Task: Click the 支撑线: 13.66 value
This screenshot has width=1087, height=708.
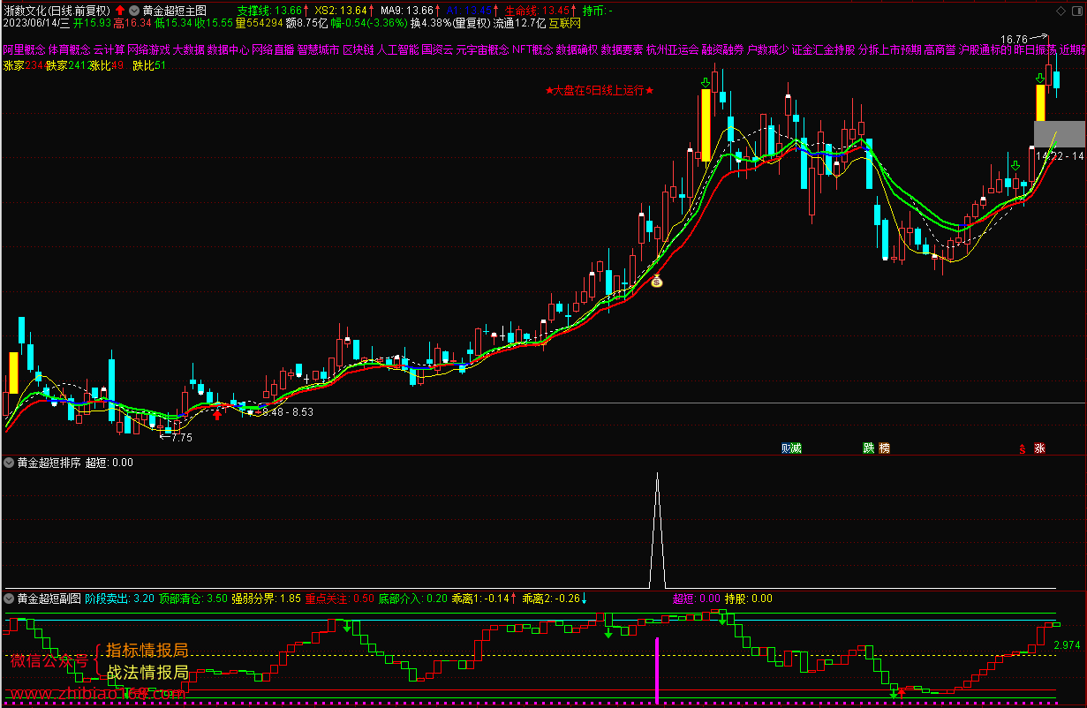Action: tap(269, 11)
